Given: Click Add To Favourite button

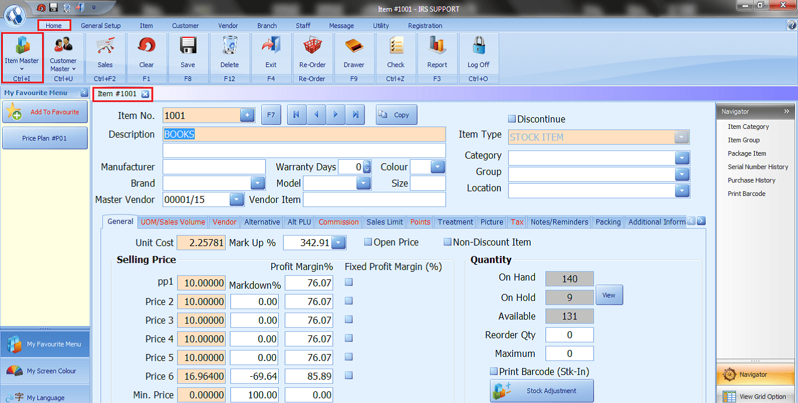Looking at the screenshot, I should click(x=45, y=112).
